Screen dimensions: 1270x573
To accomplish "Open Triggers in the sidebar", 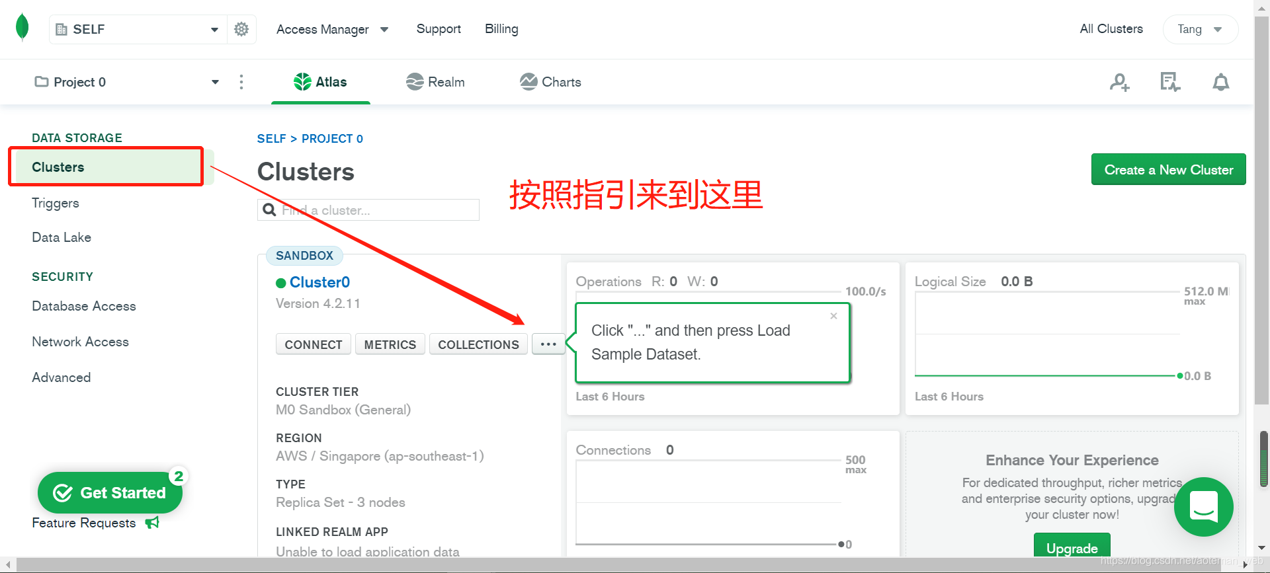I will pos(56,203).
